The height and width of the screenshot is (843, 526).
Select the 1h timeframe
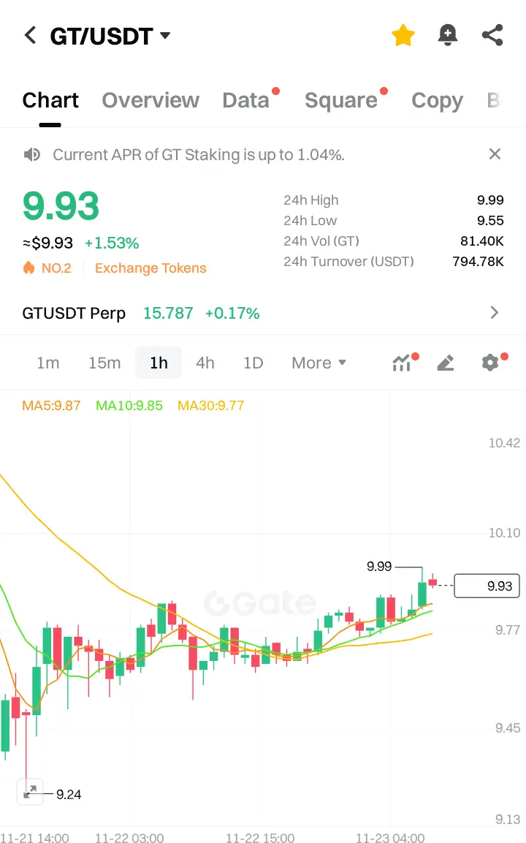click(159, 363)
